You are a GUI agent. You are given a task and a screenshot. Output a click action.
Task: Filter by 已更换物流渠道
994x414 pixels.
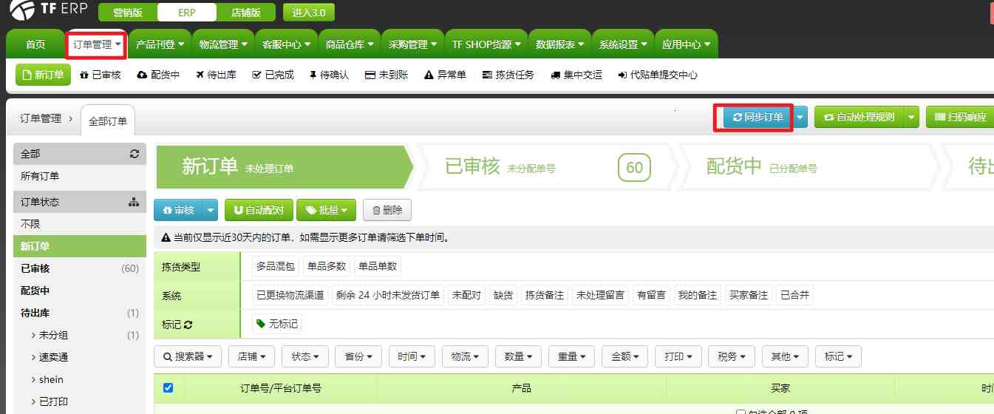(x=290, y=295)
